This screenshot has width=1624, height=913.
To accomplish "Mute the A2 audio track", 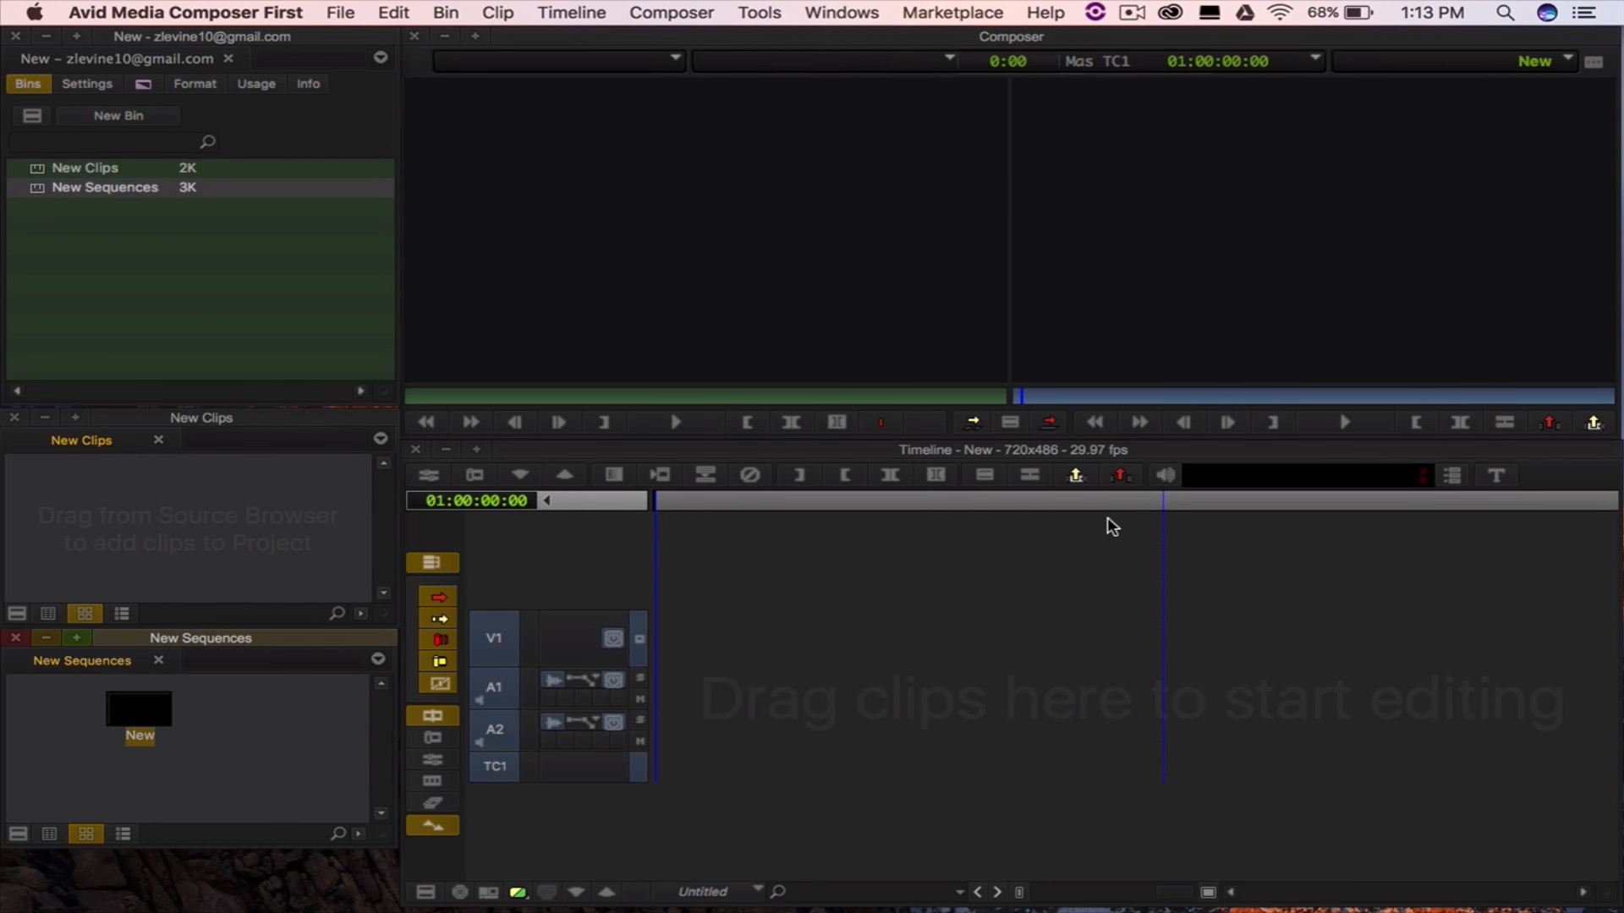I will [x=640, y=741].
